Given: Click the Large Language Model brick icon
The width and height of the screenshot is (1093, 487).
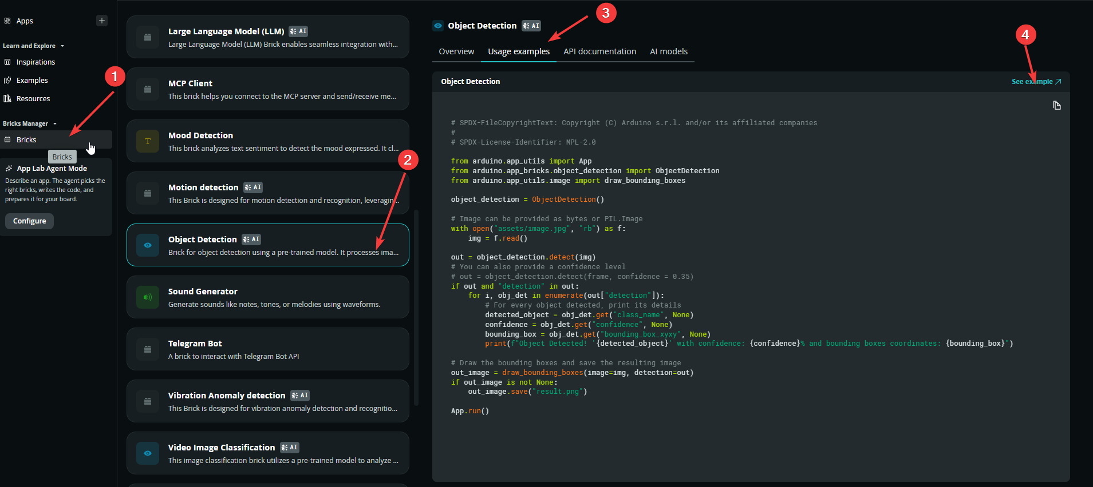Looking at the screenshot, I should (x=148, y=37).
